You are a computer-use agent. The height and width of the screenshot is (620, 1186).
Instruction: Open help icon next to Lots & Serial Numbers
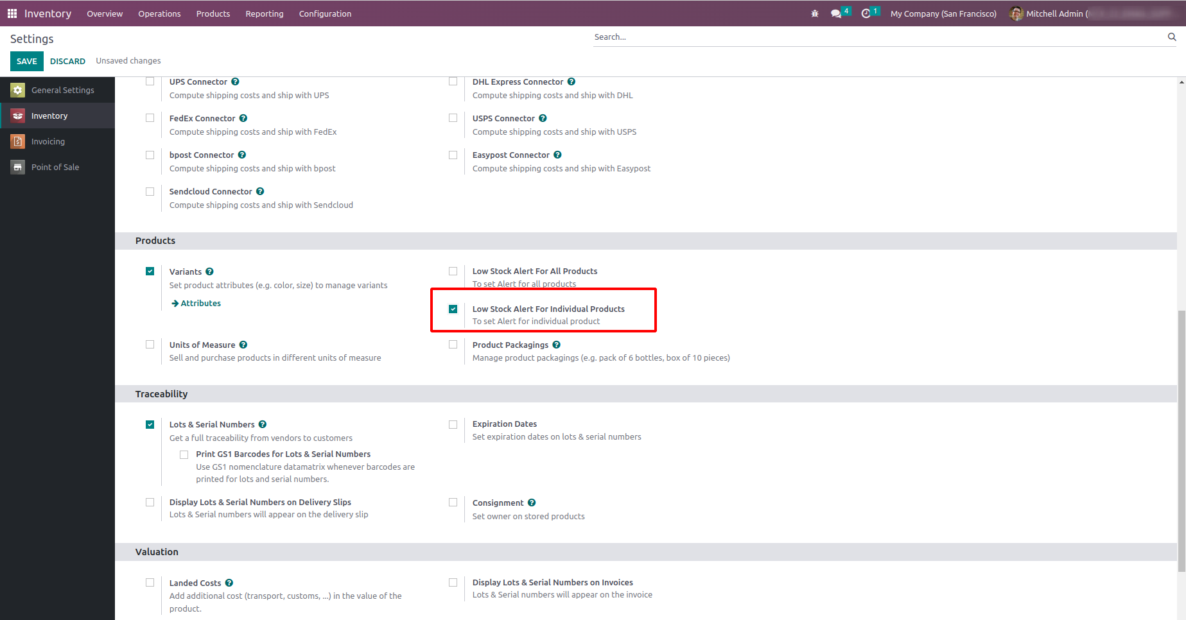point(263,425)
